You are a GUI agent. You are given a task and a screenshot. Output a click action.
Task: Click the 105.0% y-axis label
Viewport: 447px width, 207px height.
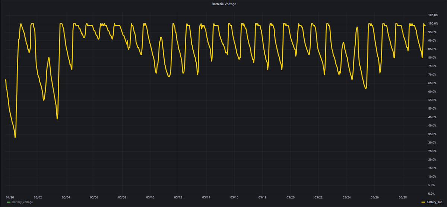433,15
